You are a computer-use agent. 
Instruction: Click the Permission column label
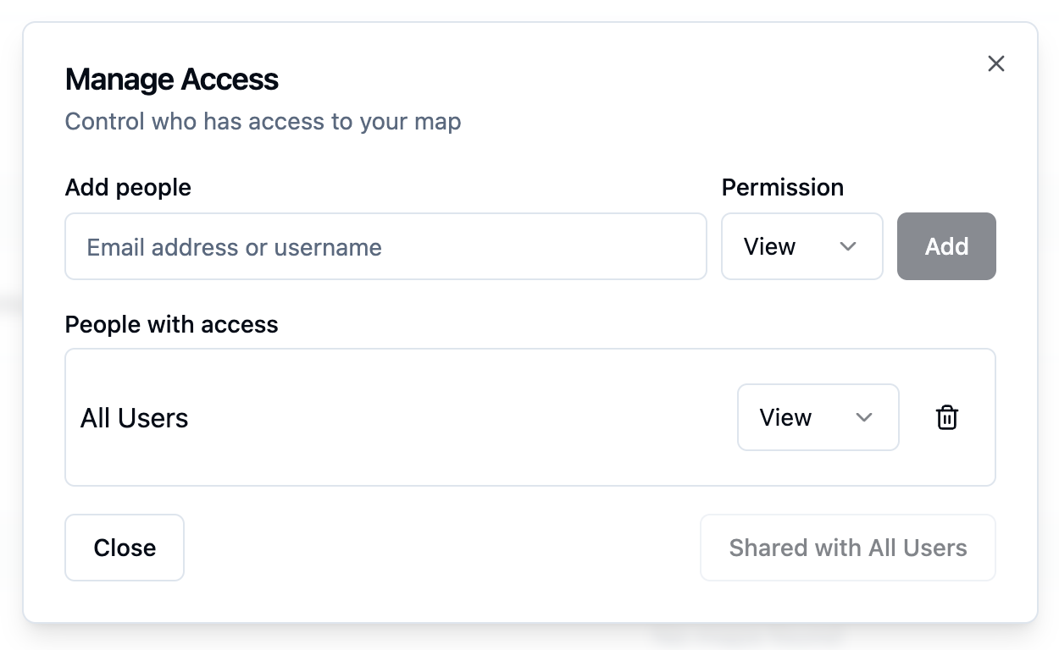coord(782,187)
